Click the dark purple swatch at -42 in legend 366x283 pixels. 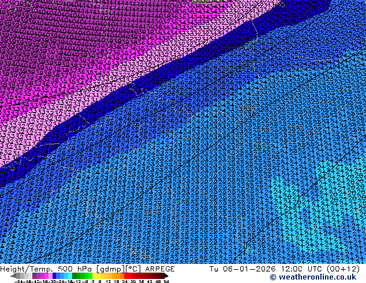click(34, 275)
